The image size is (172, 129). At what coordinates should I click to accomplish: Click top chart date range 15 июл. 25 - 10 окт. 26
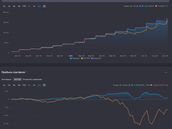point(132,6)
